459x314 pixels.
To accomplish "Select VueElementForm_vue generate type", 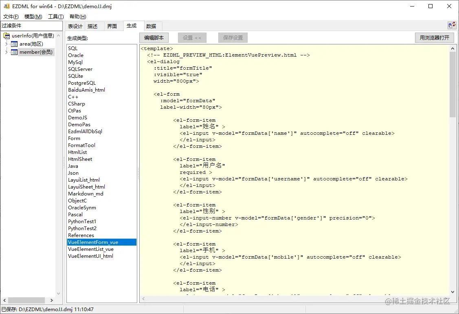I will (101, 242).
